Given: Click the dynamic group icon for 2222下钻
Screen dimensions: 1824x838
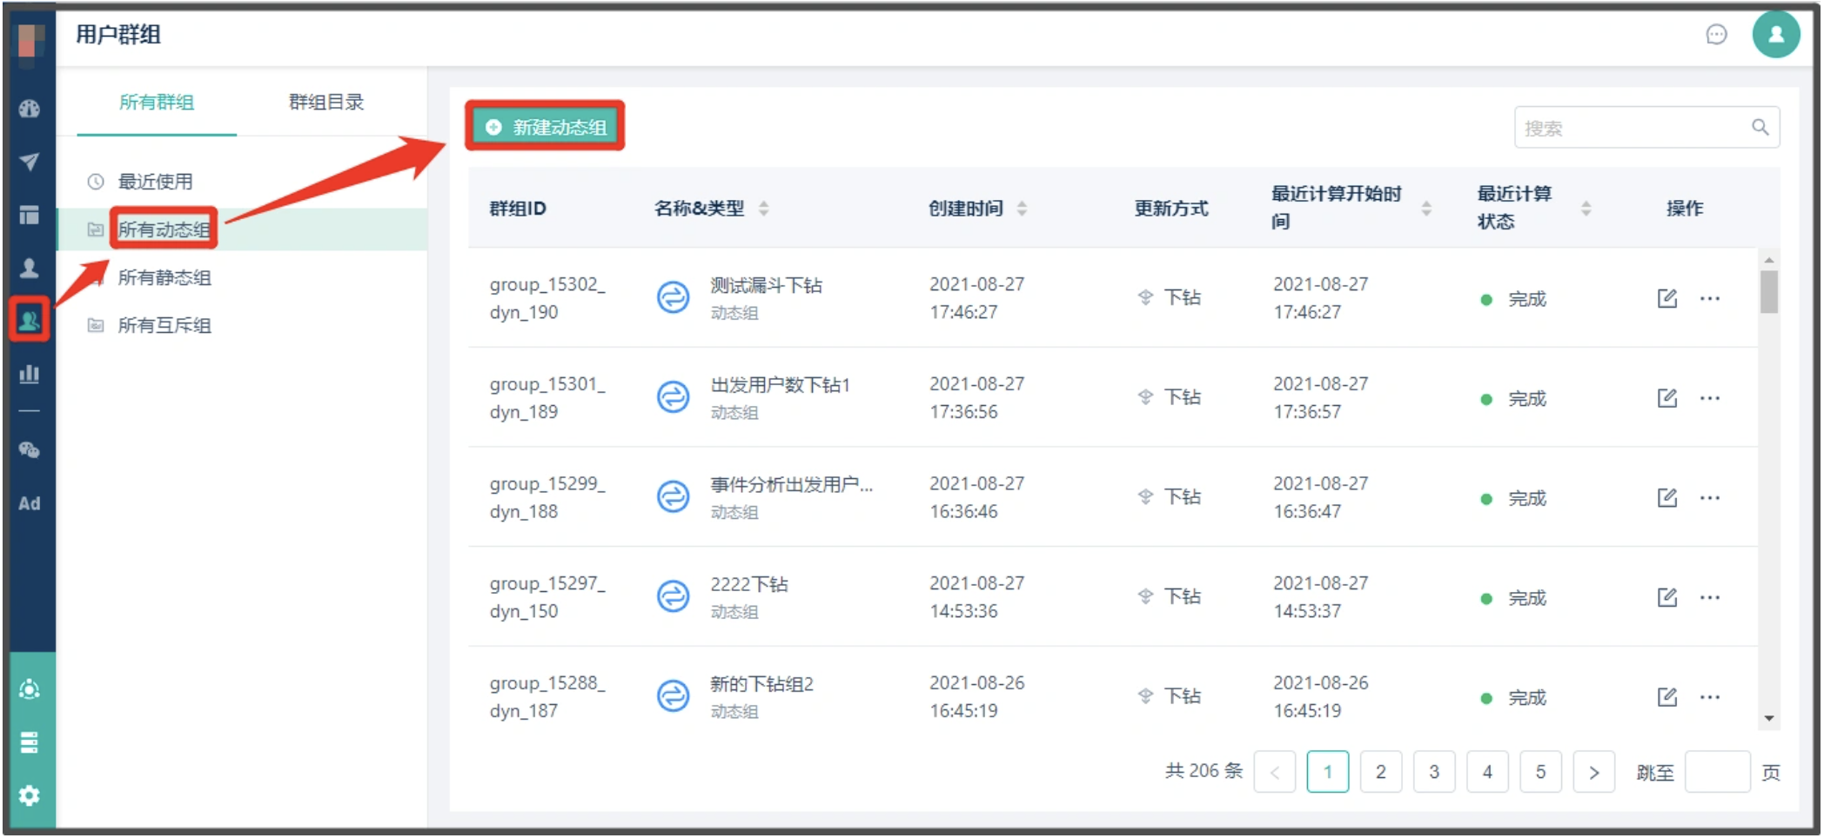Looking at the screenshot, I should pyautogui.click(x=673, y=596).
